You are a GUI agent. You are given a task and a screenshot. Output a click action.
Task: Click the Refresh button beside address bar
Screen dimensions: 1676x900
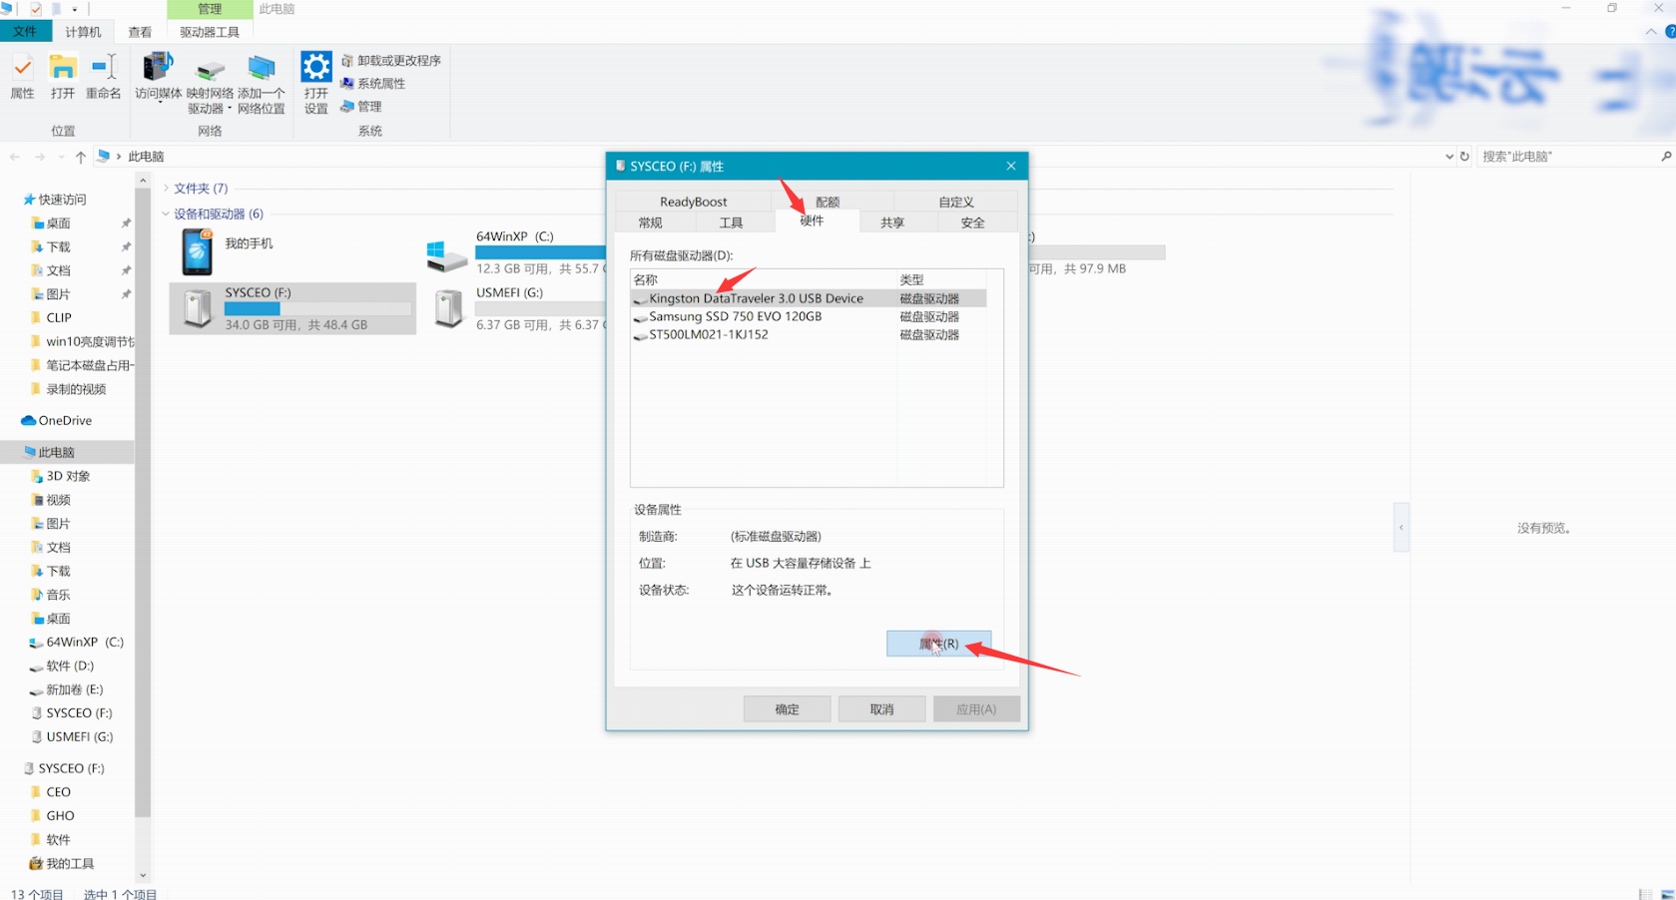tap(1464, 157)
